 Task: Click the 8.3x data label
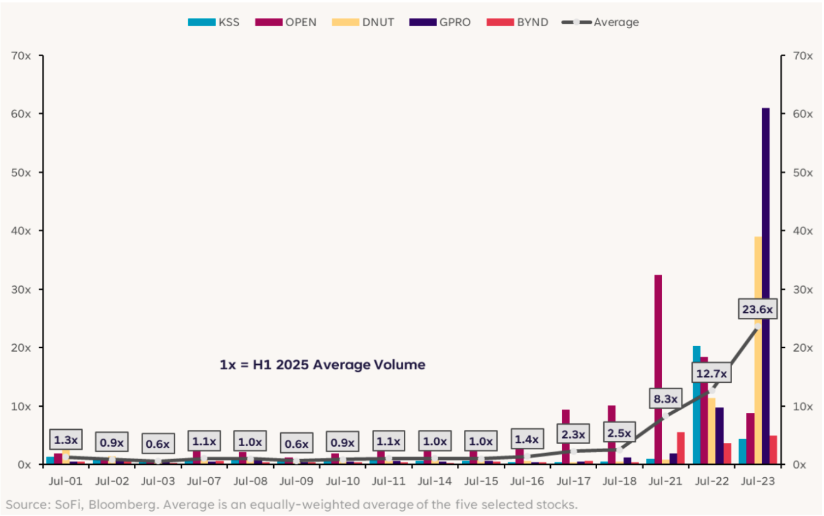click(x=666, y=397)
